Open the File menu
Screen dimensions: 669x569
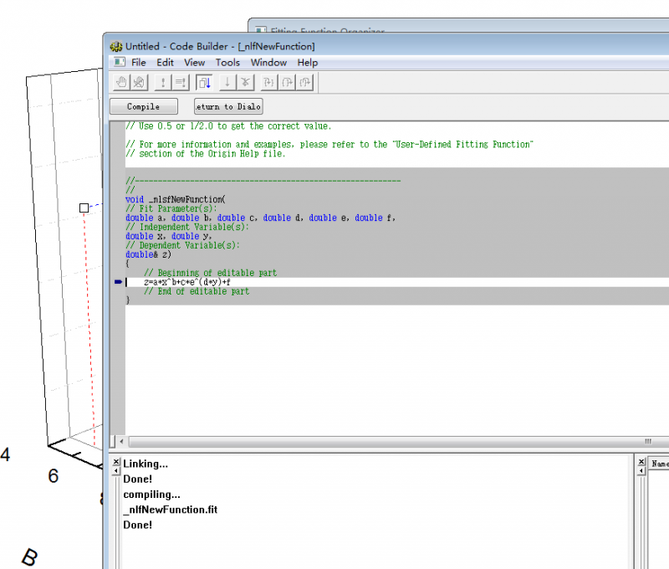pyautogui.click(x=139, y=63)
